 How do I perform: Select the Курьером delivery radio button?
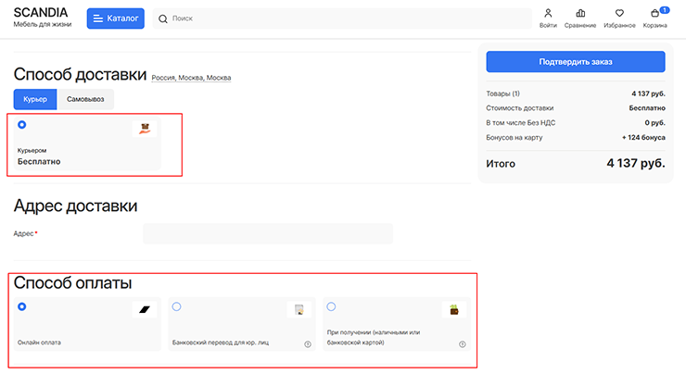coord(22,124)
